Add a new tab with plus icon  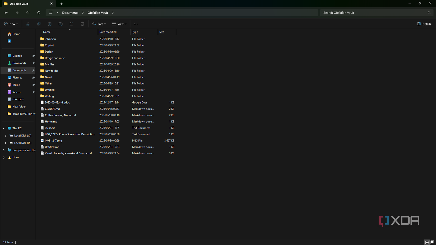tap(61, 4)
